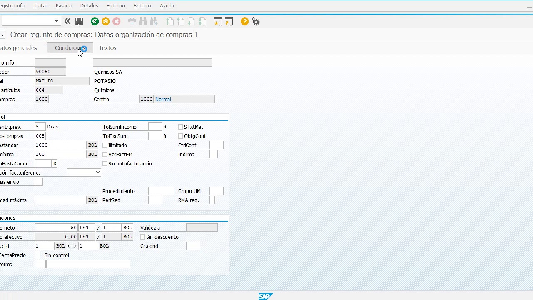Open the Tratar menu
Screen dimensions: 533x300
(40, 6)
